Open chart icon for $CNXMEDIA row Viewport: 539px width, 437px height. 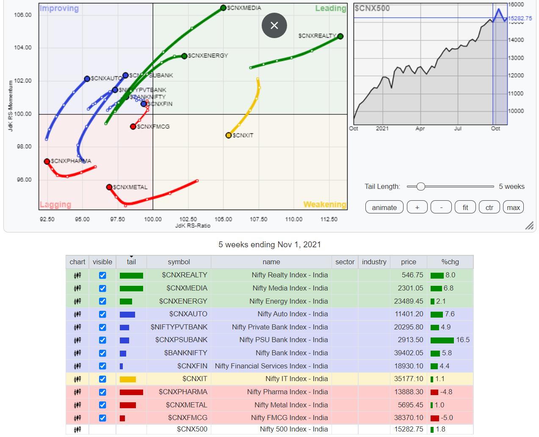pyautogui.click(x=77, y=288)
